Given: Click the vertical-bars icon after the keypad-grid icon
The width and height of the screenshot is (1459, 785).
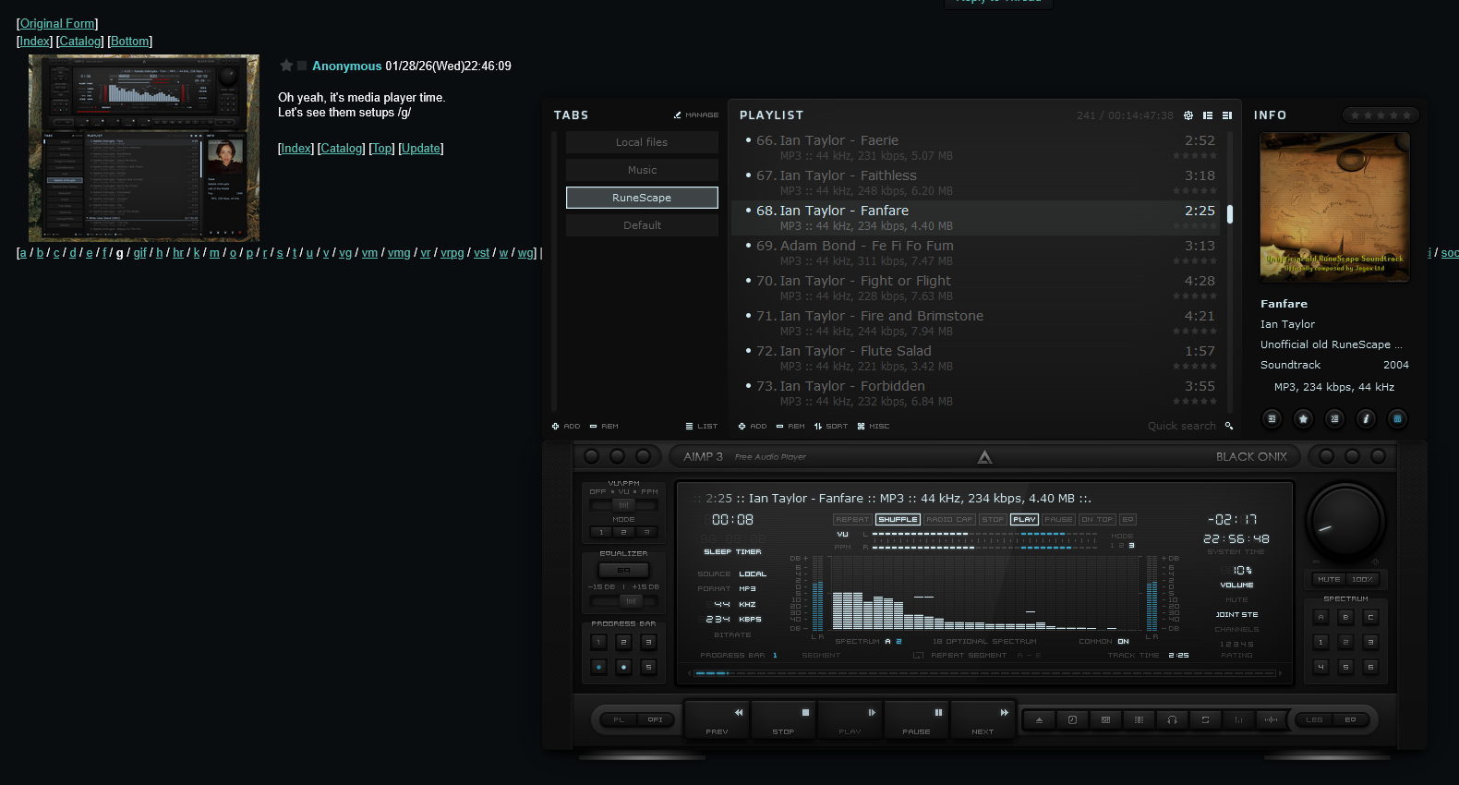Looking at the screenshot, I should [x=1139, y=719].
